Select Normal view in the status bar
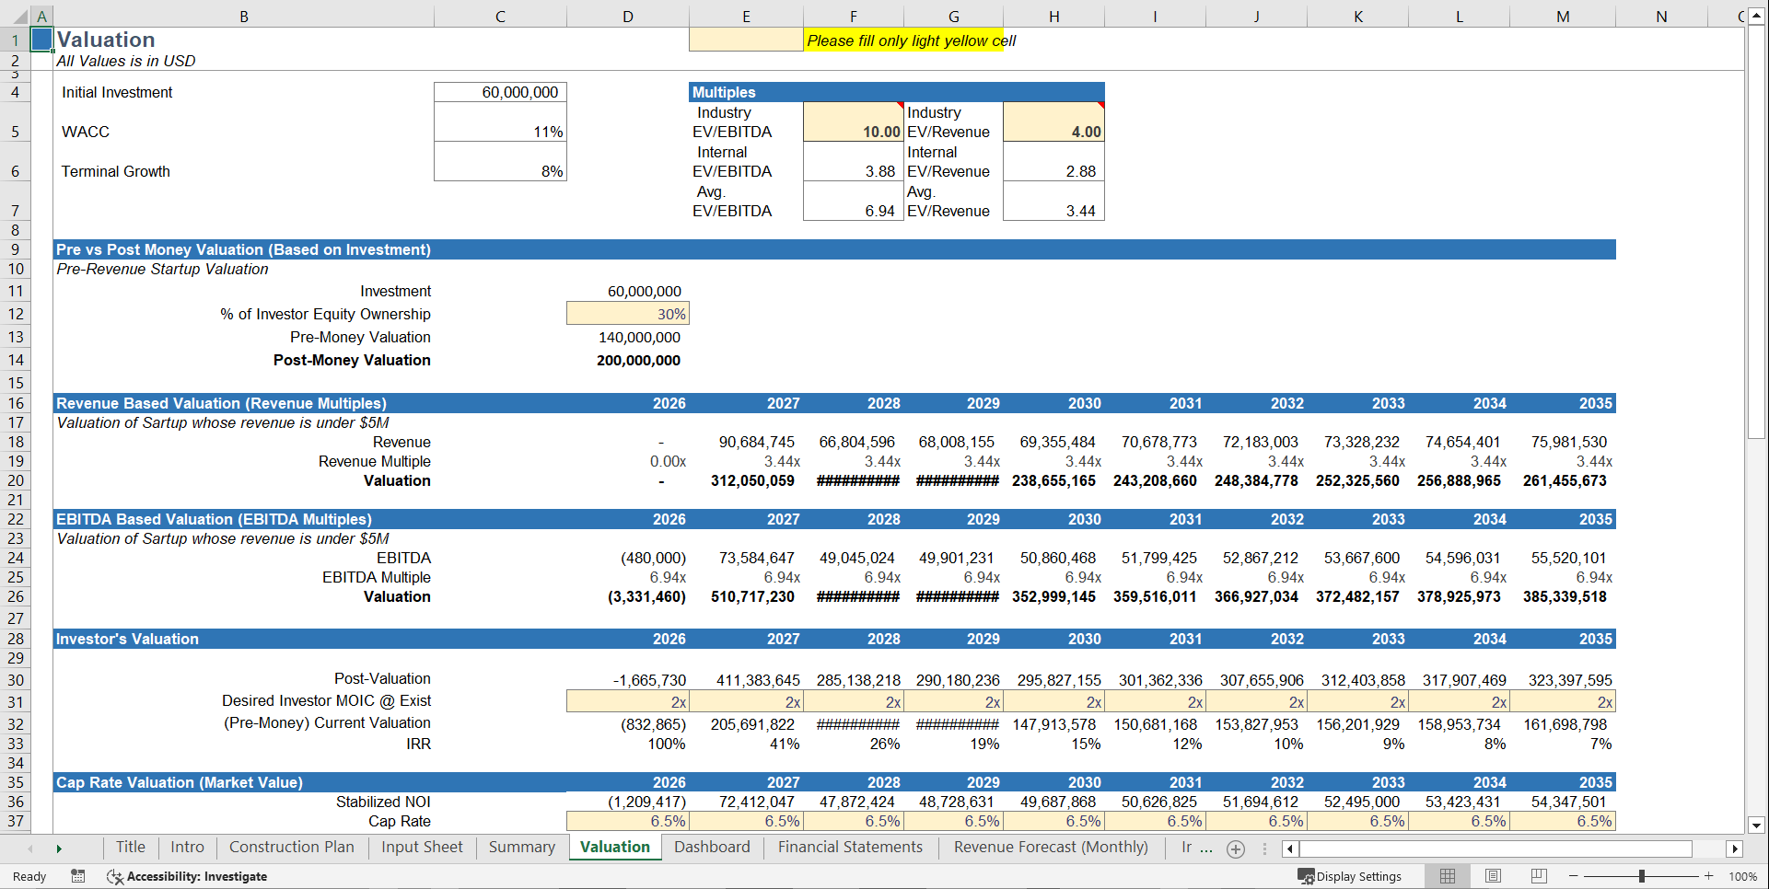Image resolution: width=1769 pixels, height=889 pixels. 1447,876
